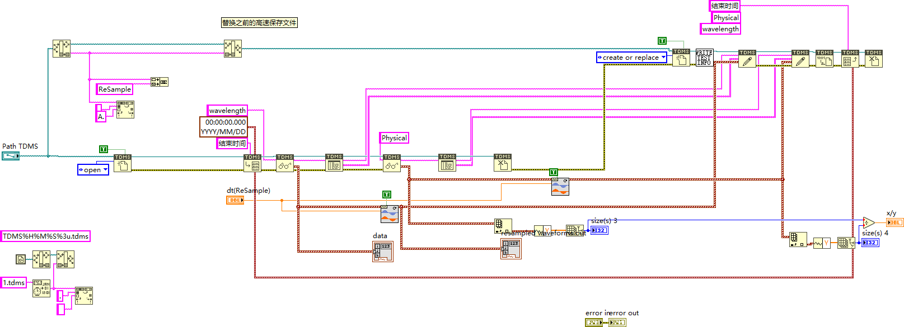Select the size(s) 4 I32 indicator
Image resolution: width=904 pixels, height=327 pixels.
(x=870, y=243)
